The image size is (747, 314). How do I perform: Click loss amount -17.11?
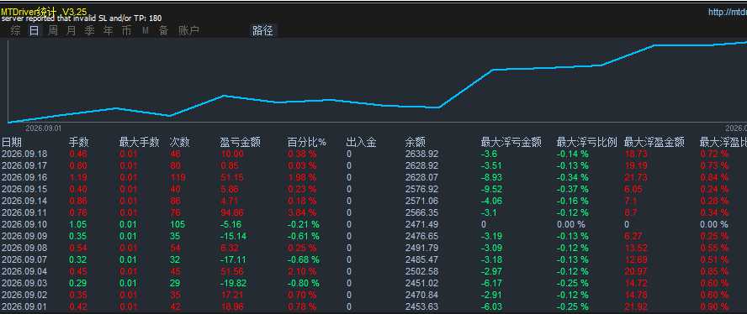pyautogui.click(x=233, y=259)
